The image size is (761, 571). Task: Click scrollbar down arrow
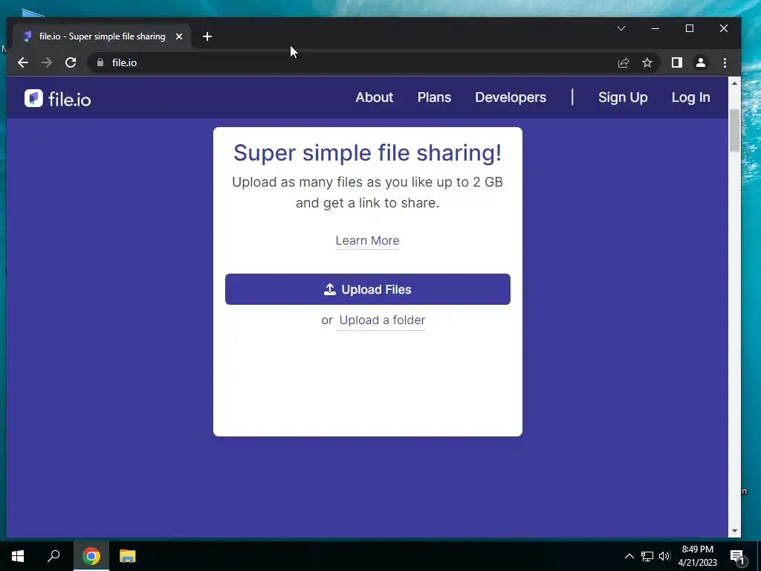pos(734,531)
